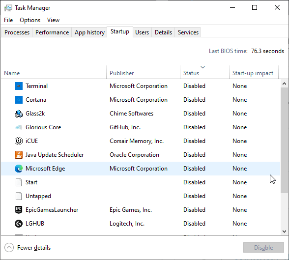The width and height of the screenshot is (289, 260).
Task: Collapse view with Fewer details arrow icon
Action: tap(9, 248)
